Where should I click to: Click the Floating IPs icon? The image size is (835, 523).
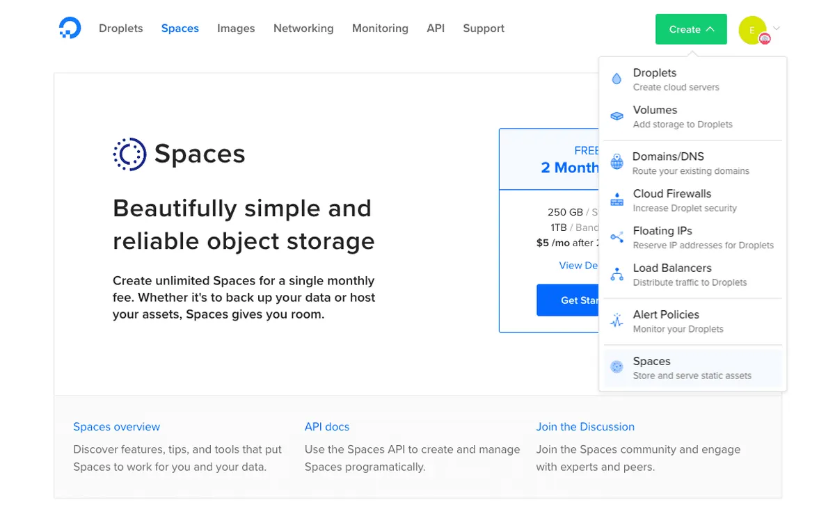(617, 237)
